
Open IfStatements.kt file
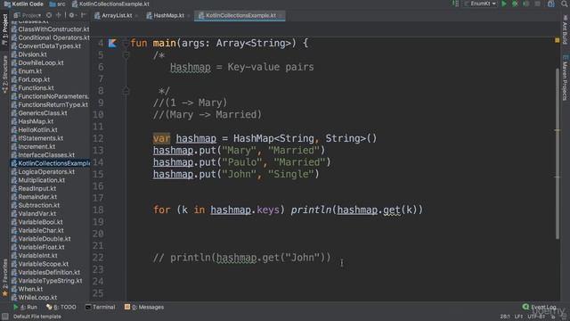click(37, 138)
